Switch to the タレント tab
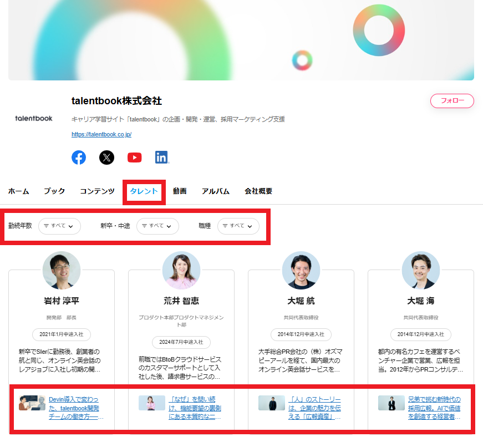Screen dimensions: 483x442 point(144,191)
